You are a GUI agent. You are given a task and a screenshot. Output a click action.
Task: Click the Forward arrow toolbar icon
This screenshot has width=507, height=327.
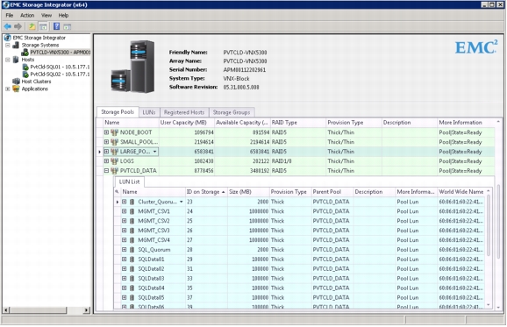point(18,26)
